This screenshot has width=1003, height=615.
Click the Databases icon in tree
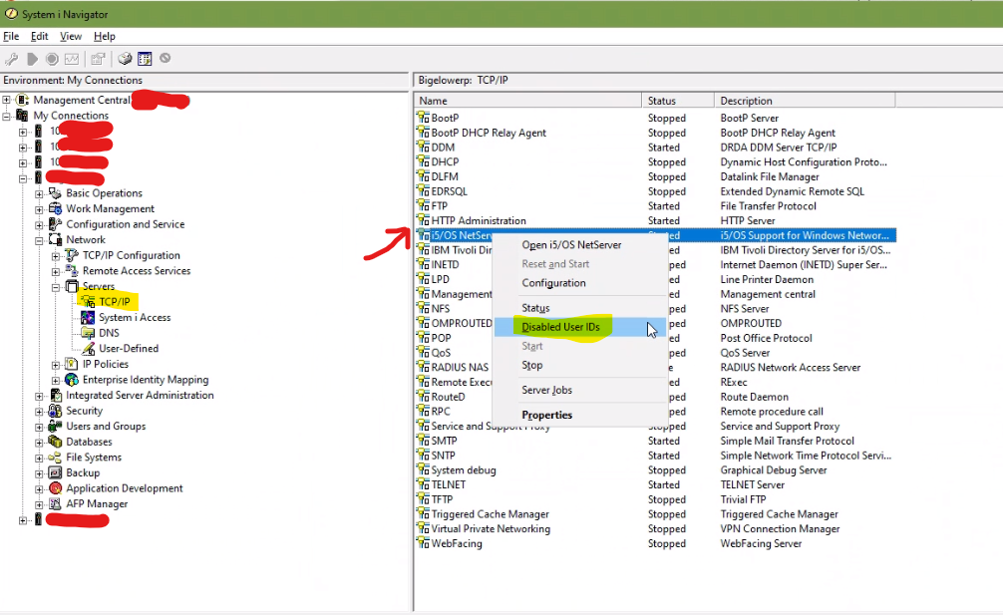point(56,442)
